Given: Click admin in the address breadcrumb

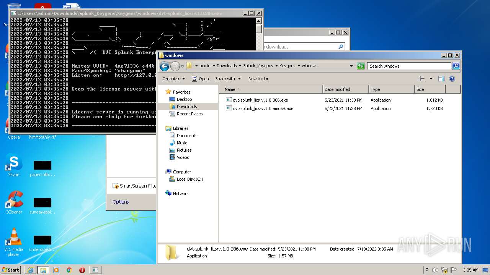Looking at the screenshot, I should pos(205,66).
